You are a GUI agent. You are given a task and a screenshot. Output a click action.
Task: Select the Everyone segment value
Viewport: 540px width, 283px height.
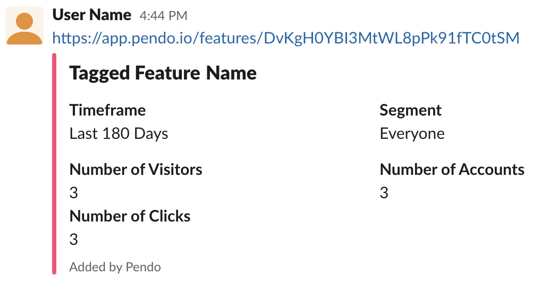point(412,134)
